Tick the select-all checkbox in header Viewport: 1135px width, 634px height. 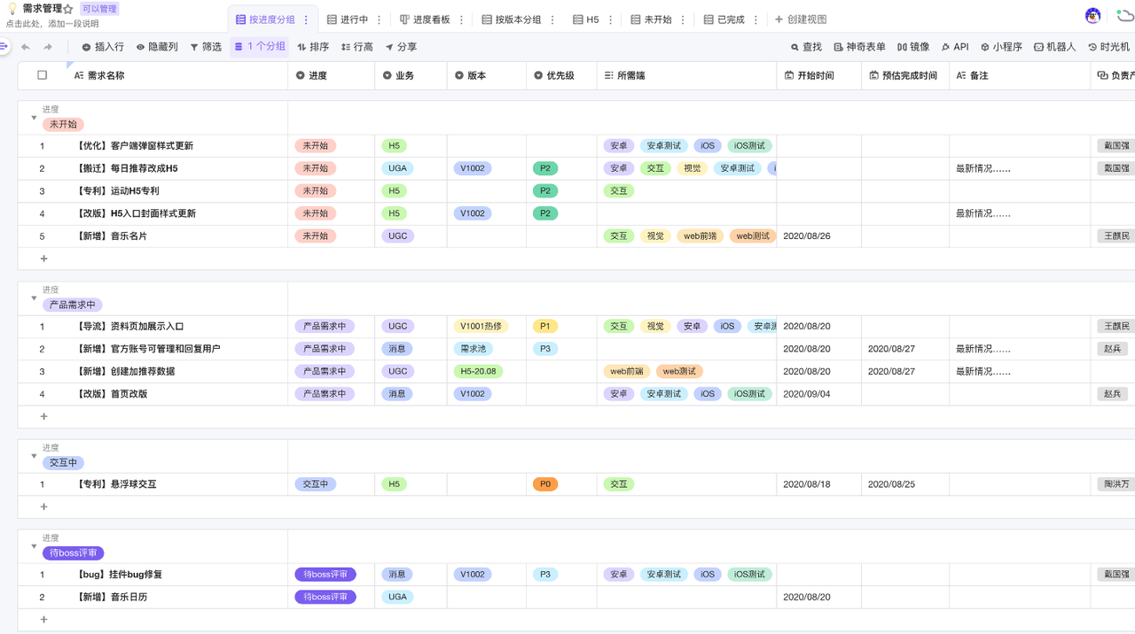42,75
